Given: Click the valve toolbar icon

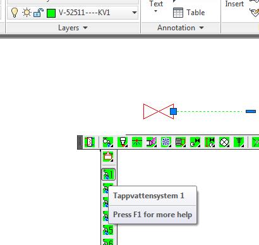Looking at the screenshot, I should tap(195, 142).
